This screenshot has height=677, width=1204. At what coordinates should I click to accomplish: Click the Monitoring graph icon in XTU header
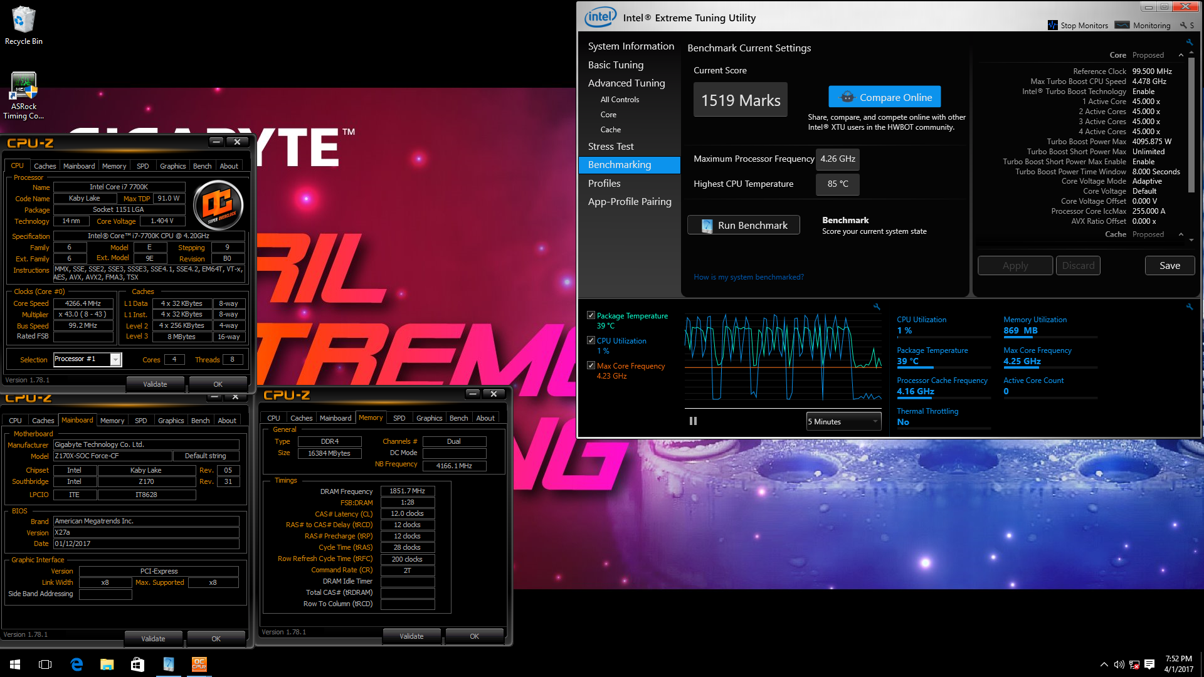coord(1122,25)
